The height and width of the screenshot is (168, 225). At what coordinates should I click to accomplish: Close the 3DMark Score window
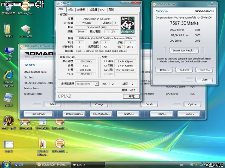point(212,3)
